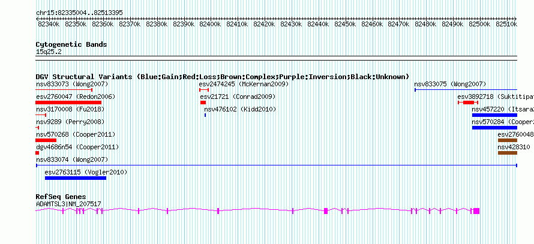The image size is (534, 244).
Task: Click the red nsv833073 loss variant line
Action: 64,90
